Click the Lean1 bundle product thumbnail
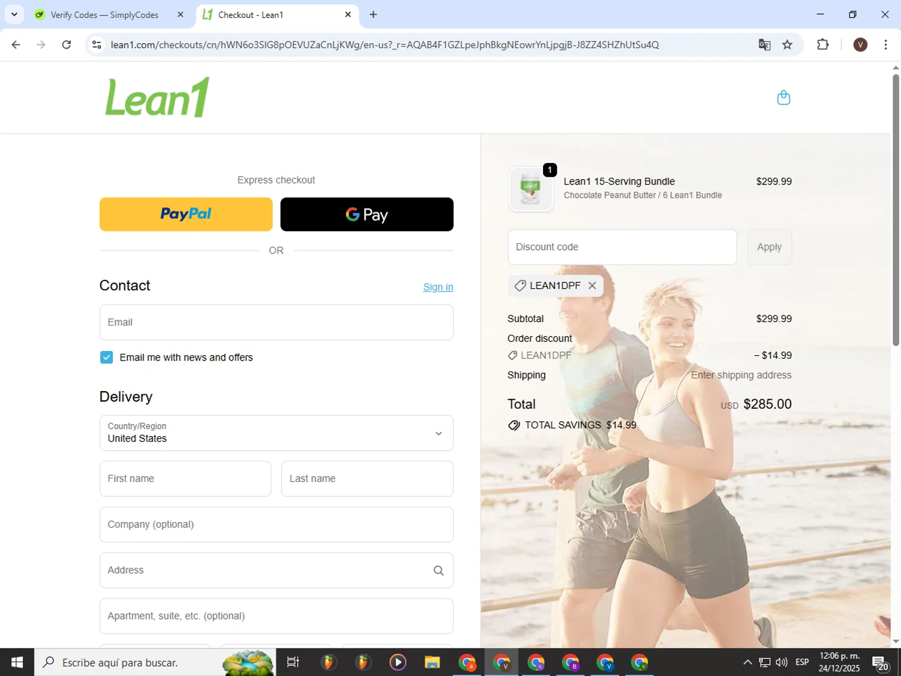The height and width of the screenshot is (676, 901). (x=530, y=189)
